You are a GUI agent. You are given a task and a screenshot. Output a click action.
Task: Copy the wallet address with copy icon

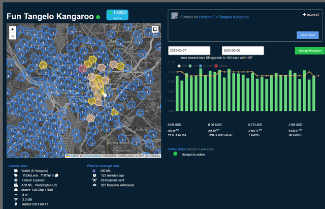tap(57, 175)
